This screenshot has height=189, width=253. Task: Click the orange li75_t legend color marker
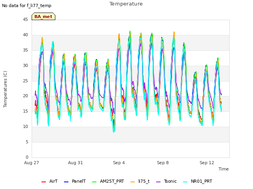pos(133,182)
